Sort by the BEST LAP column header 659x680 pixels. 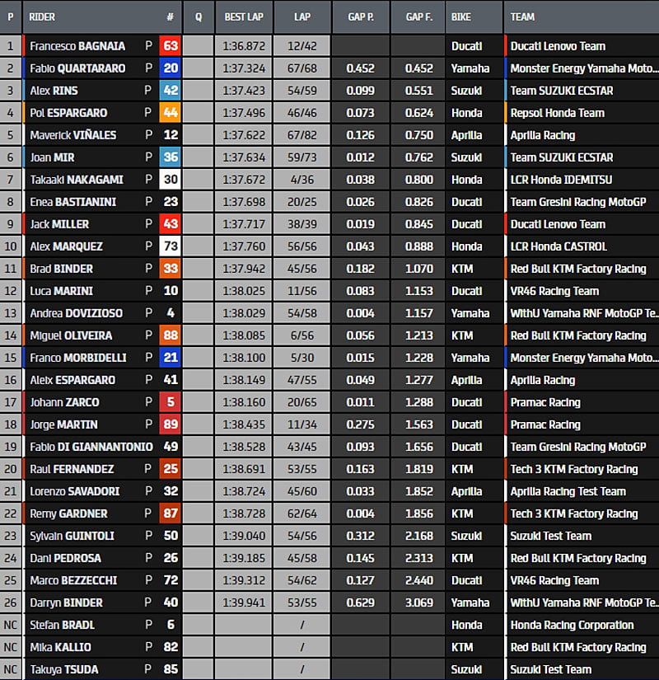tap(244, 16)
